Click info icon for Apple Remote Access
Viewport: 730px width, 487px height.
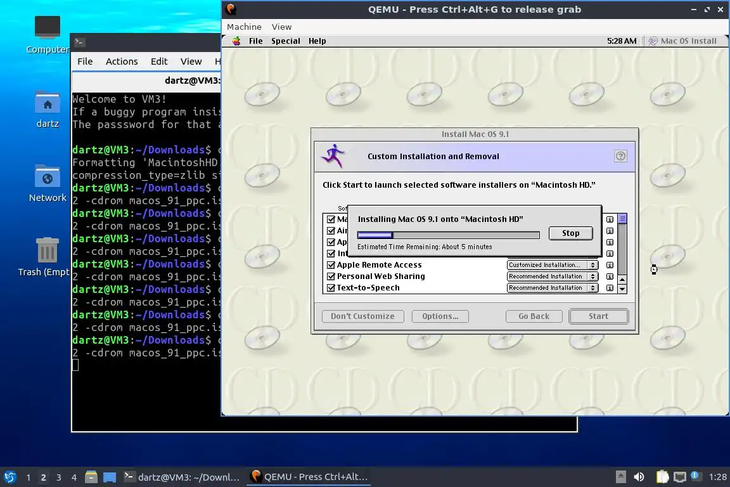click(x=610, y=265)
